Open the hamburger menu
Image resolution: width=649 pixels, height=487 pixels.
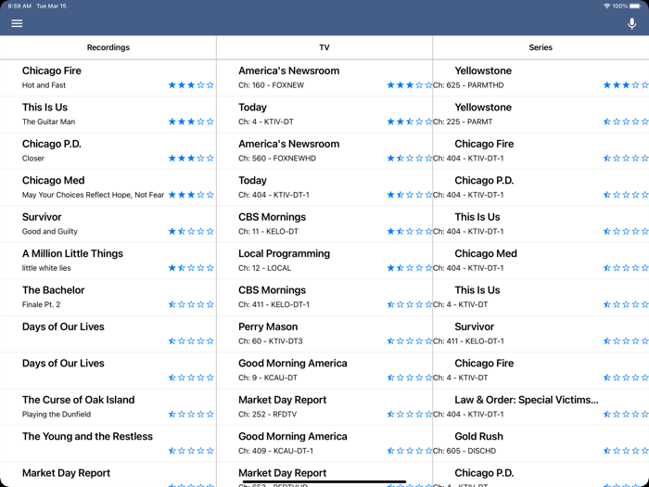[17, 23]
